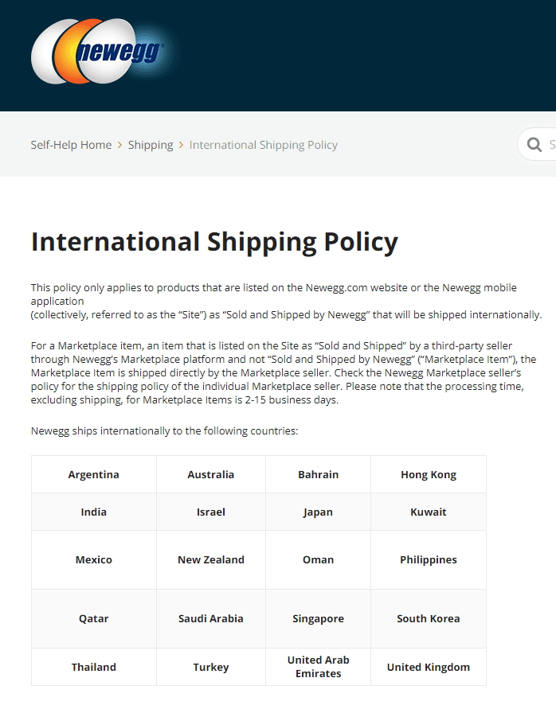Select the New Zealand table cell

(211, 559)
